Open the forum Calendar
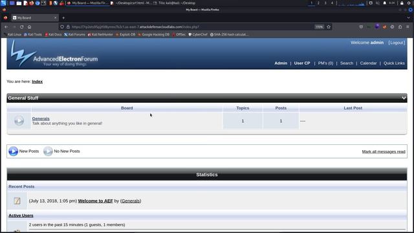Screen dimensions: 414x233 tap(368, 63)
